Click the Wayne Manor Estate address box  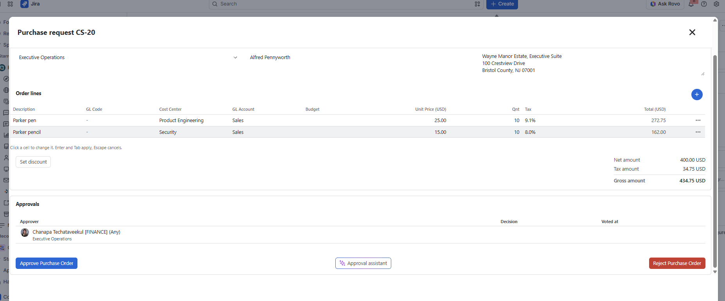[x=593, y=63]
